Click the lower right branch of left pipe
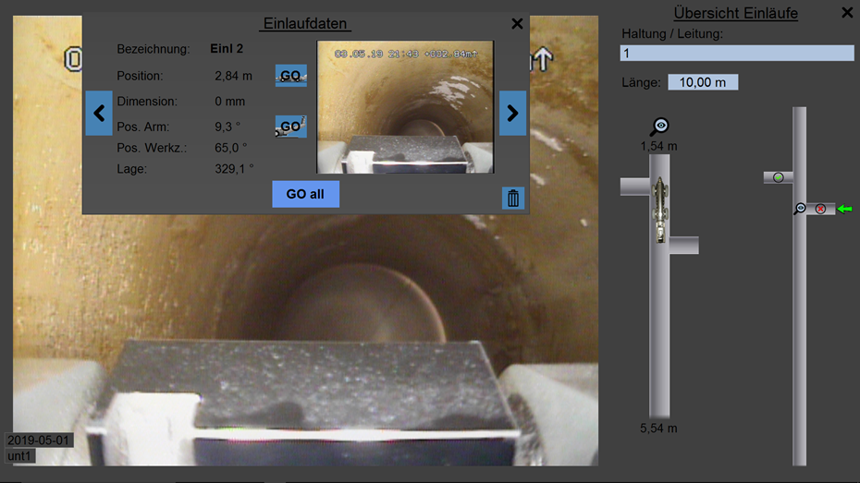 coord(684,245)
